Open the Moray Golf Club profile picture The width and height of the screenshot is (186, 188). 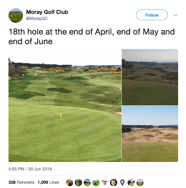(x=15, y=15)
